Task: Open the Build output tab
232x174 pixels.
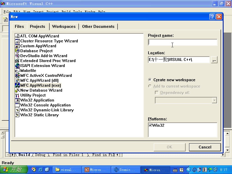Action: pos(24,155)
